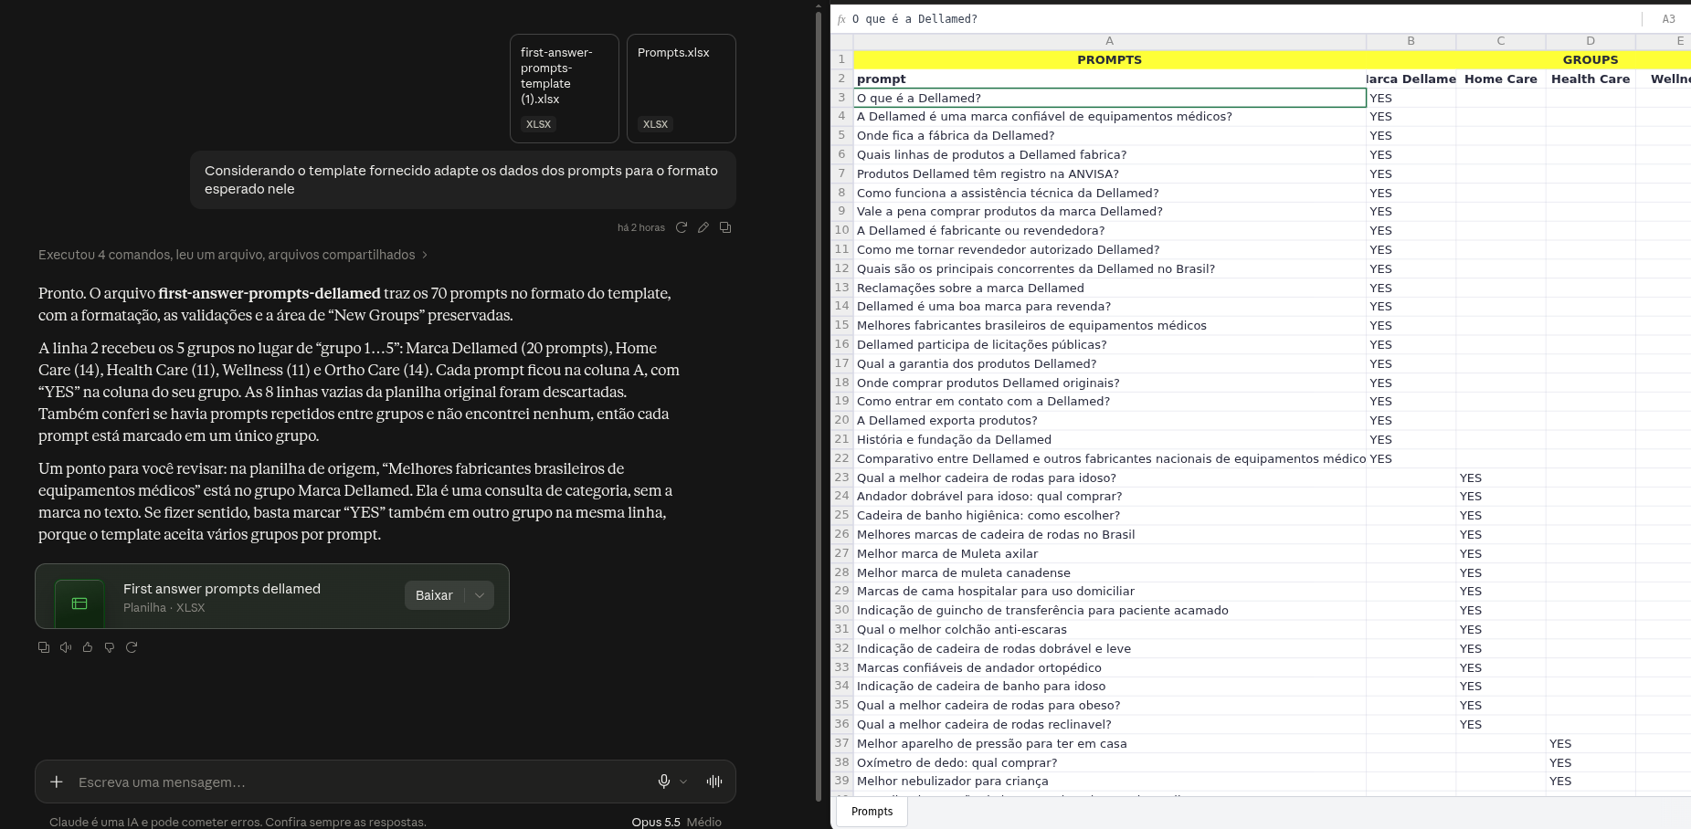Click the 'prompt' header cell in row 2
This screenshot has height=829, width=1691.
1109,79
